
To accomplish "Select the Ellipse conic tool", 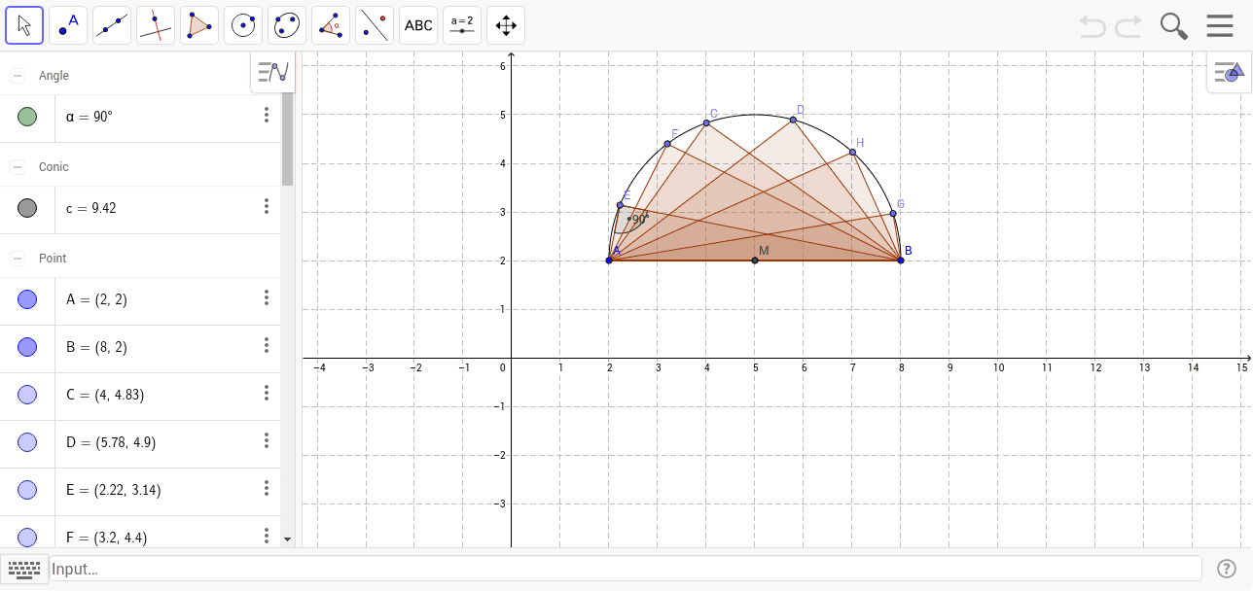I will [x=287, y=25].
